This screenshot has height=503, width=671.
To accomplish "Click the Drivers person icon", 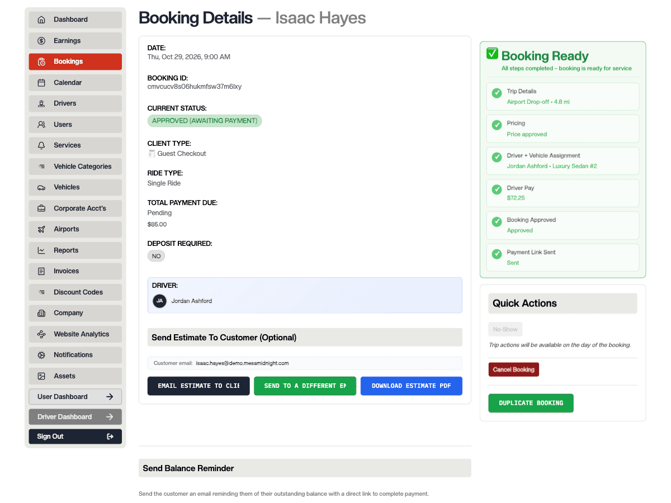I will click(x=41, y=103).
